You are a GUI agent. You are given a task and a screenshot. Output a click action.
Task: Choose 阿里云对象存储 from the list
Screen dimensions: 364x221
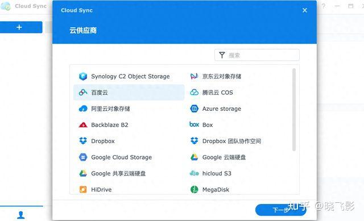[x=110, y=109]
